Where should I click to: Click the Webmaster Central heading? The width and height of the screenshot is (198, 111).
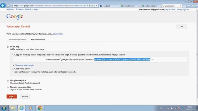18,27
